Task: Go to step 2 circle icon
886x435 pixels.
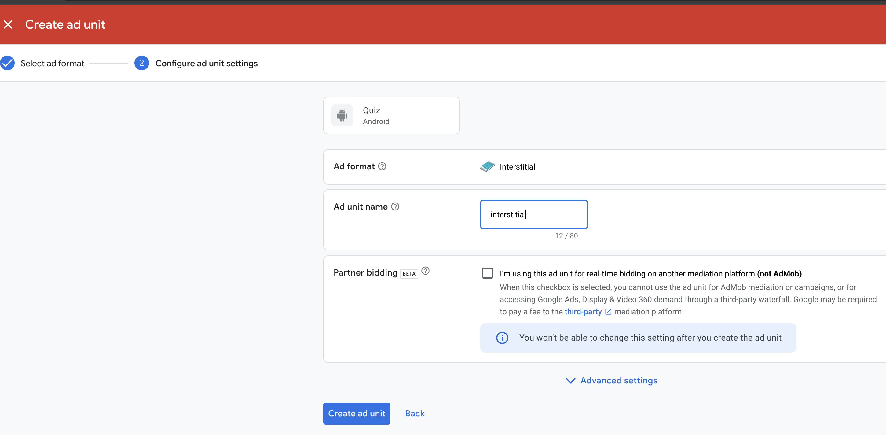Action: pyautogui.click(x=141, y=63)
